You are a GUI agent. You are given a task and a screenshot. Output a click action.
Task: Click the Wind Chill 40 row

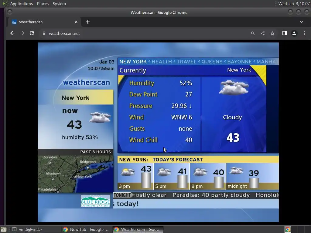(x=161, y=140)
